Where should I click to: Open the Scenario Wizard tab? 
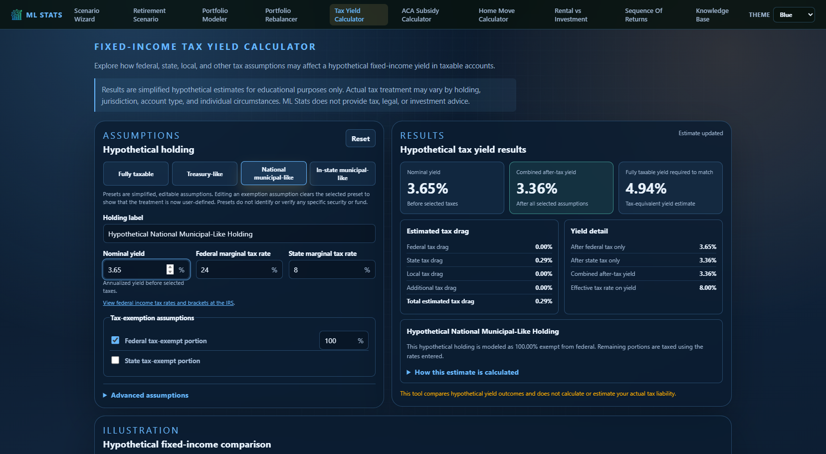pos(87,15)
